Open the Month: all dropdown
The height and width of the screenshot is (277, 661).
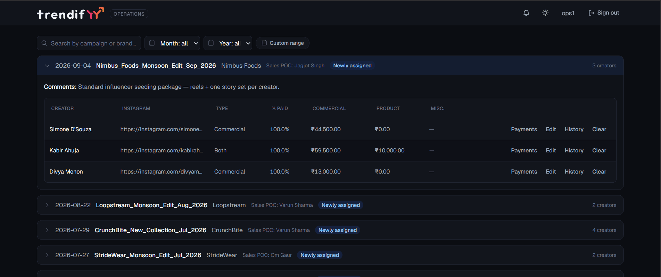click(172, 43)
